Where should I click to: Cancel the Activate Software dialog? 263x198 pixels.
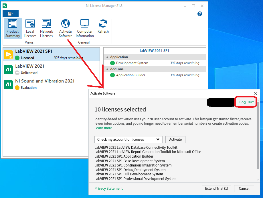[244, 189]
